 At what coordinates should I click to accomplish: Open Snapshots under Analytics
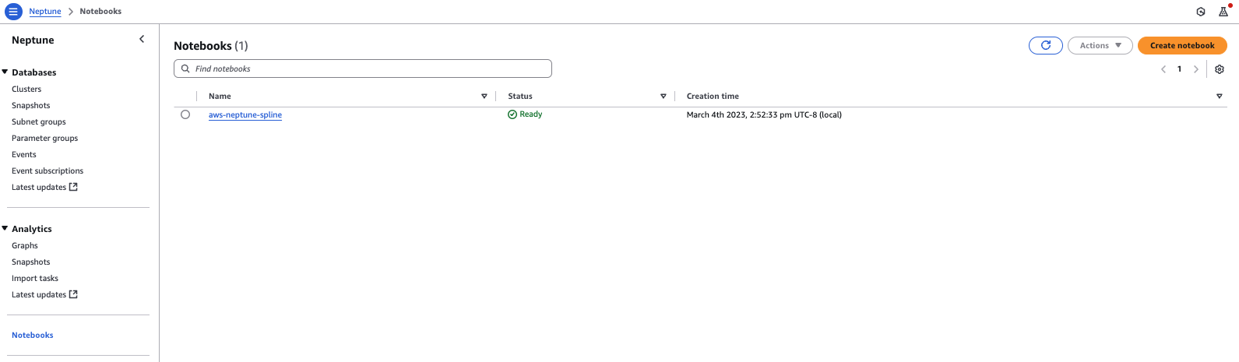pyautogui.click(x=31, y=262)
